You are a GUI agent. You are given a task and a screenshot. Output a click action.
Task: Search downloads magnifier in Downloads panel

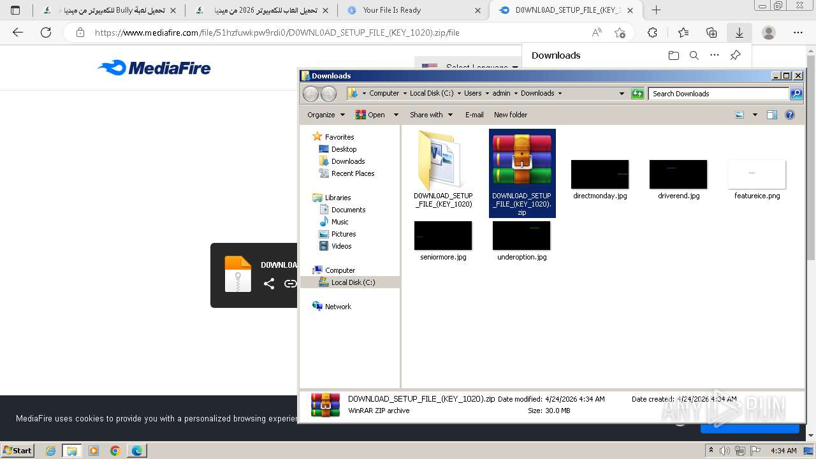point(694,55)
